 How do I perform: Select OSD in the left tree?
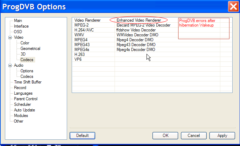tap(18, 32)
